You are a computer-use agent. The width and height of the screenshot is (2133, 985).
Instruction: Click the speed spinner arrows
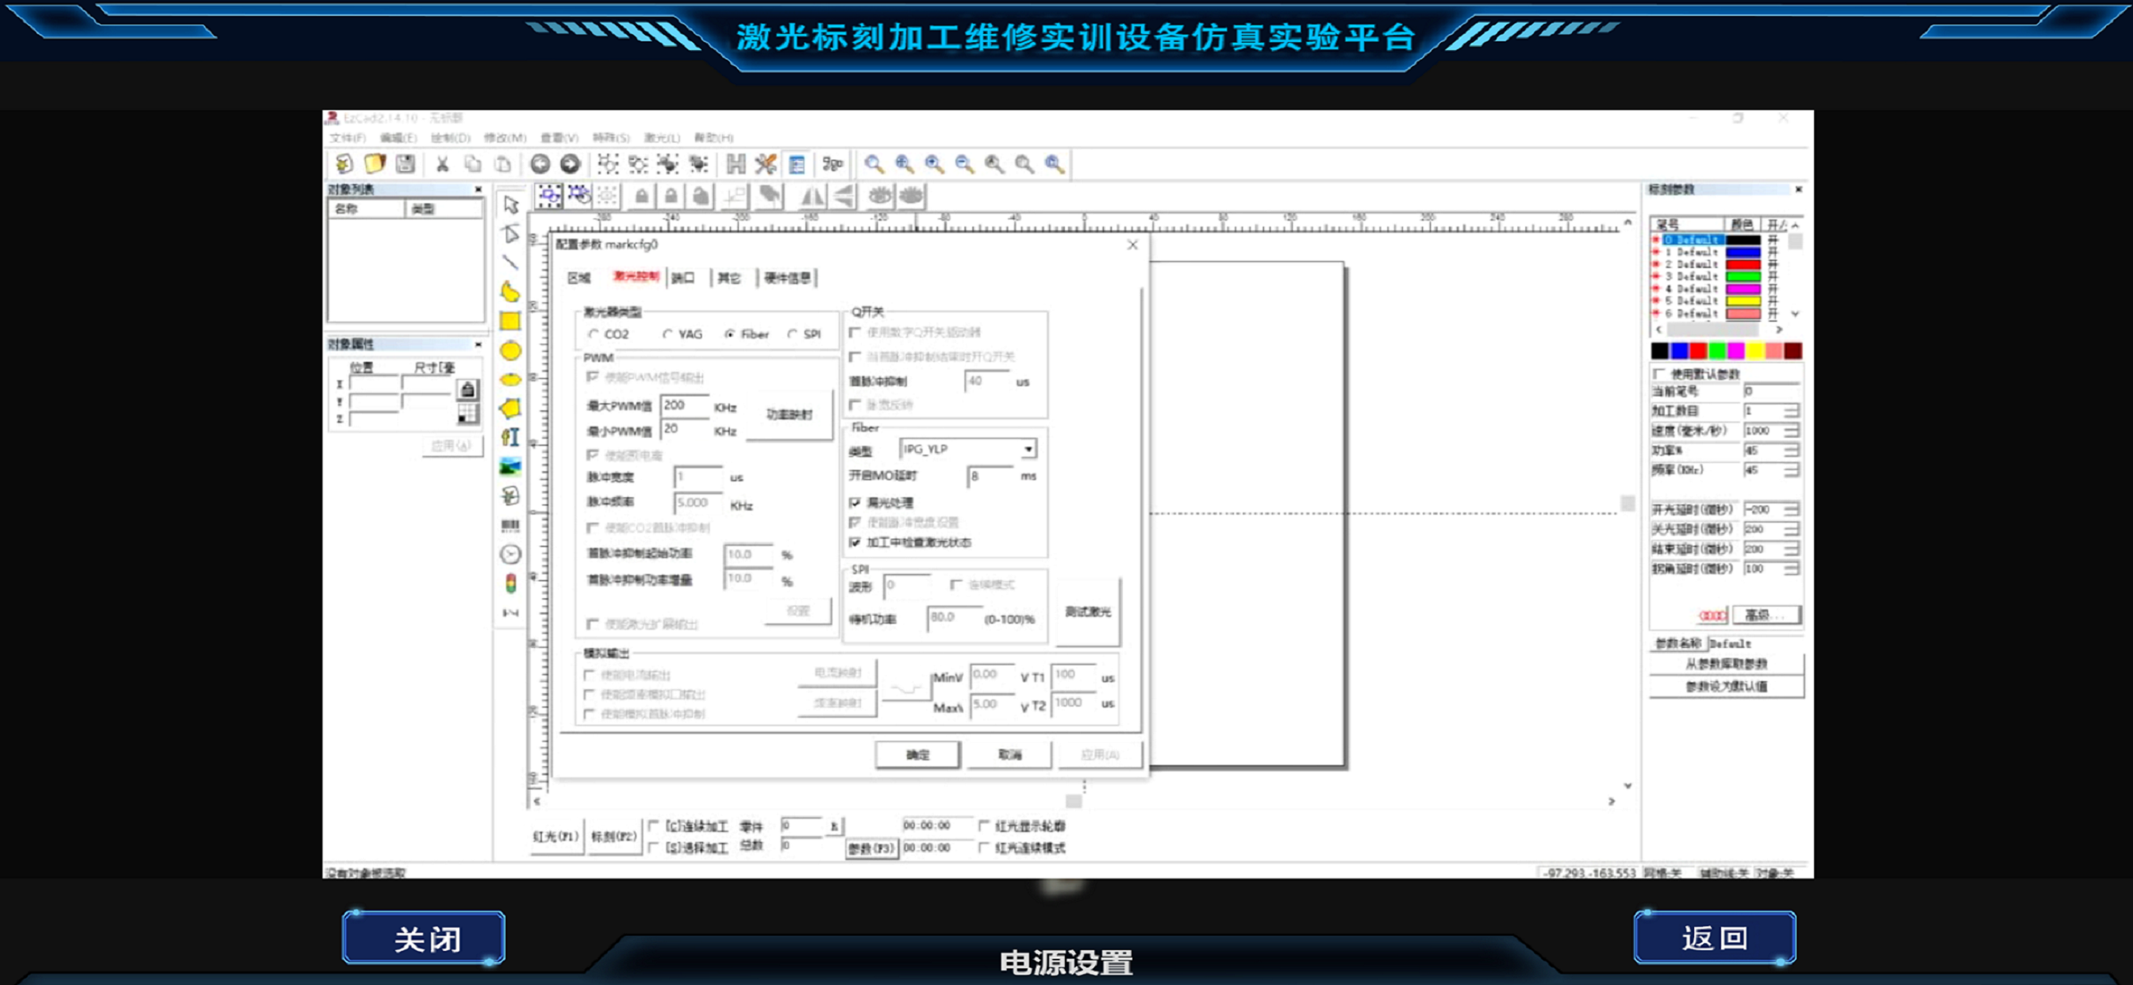1791,431
